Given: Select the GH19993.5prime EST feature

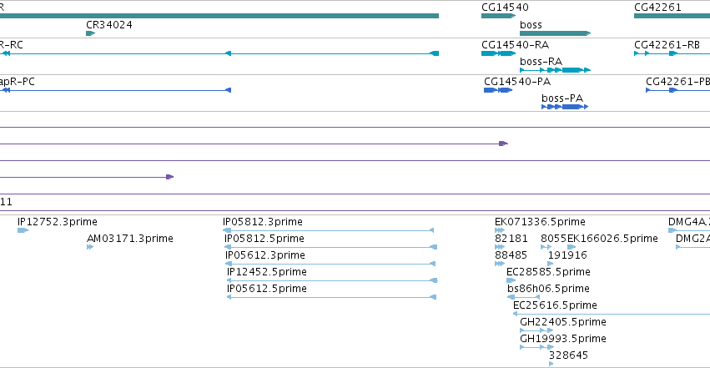Looking at the screenshot, I should point(536,348).
